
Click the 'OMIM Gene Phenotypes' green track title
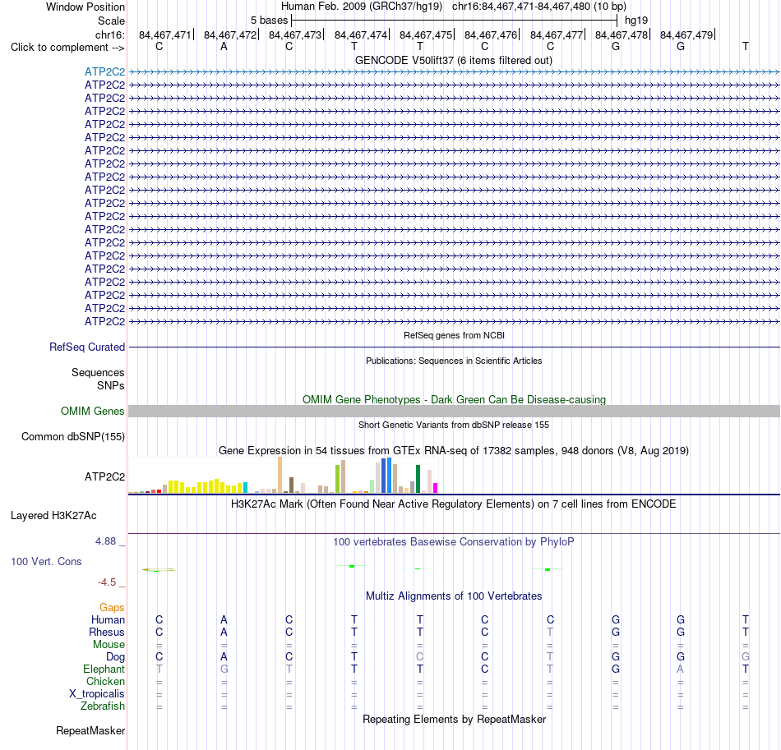pos(454,399)
